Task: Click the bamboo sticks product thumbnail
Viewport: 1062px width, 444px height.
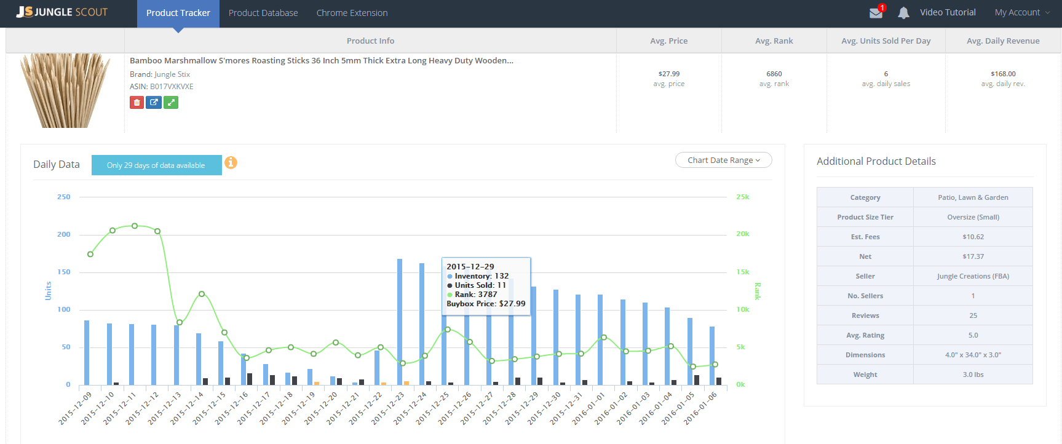Action: coord(65,90)
